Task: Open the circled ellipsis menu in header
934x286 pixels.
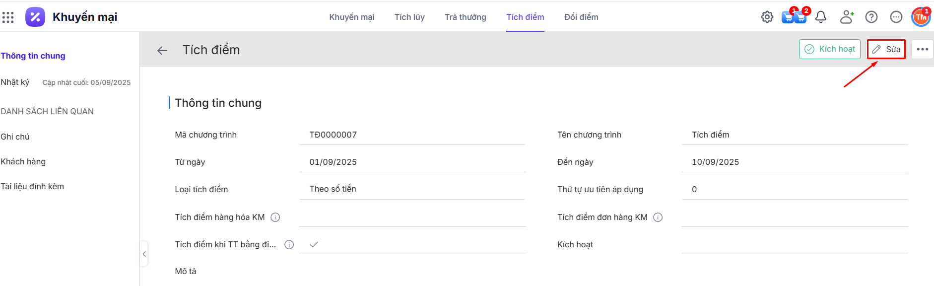Action: point(896,17)
